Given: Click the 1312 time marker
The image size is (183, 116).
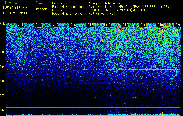Looking at the screenshot, I should pyautogui.click(x=37, y=25).
